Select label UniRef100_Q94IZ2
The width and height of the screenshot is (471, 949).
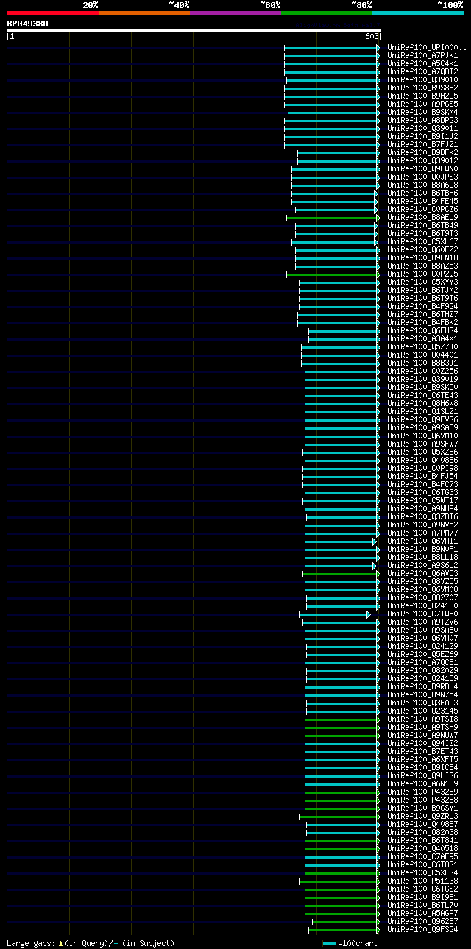(x=422, y=743)
